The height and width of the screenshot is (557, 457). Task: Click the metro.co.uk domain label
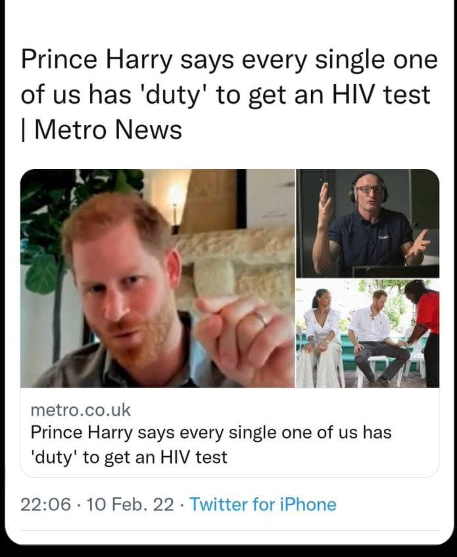click(80, 410)
